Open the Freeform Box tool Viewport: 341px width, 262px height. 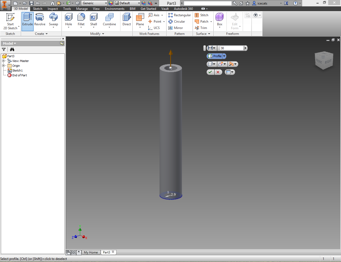pos(220,20)
